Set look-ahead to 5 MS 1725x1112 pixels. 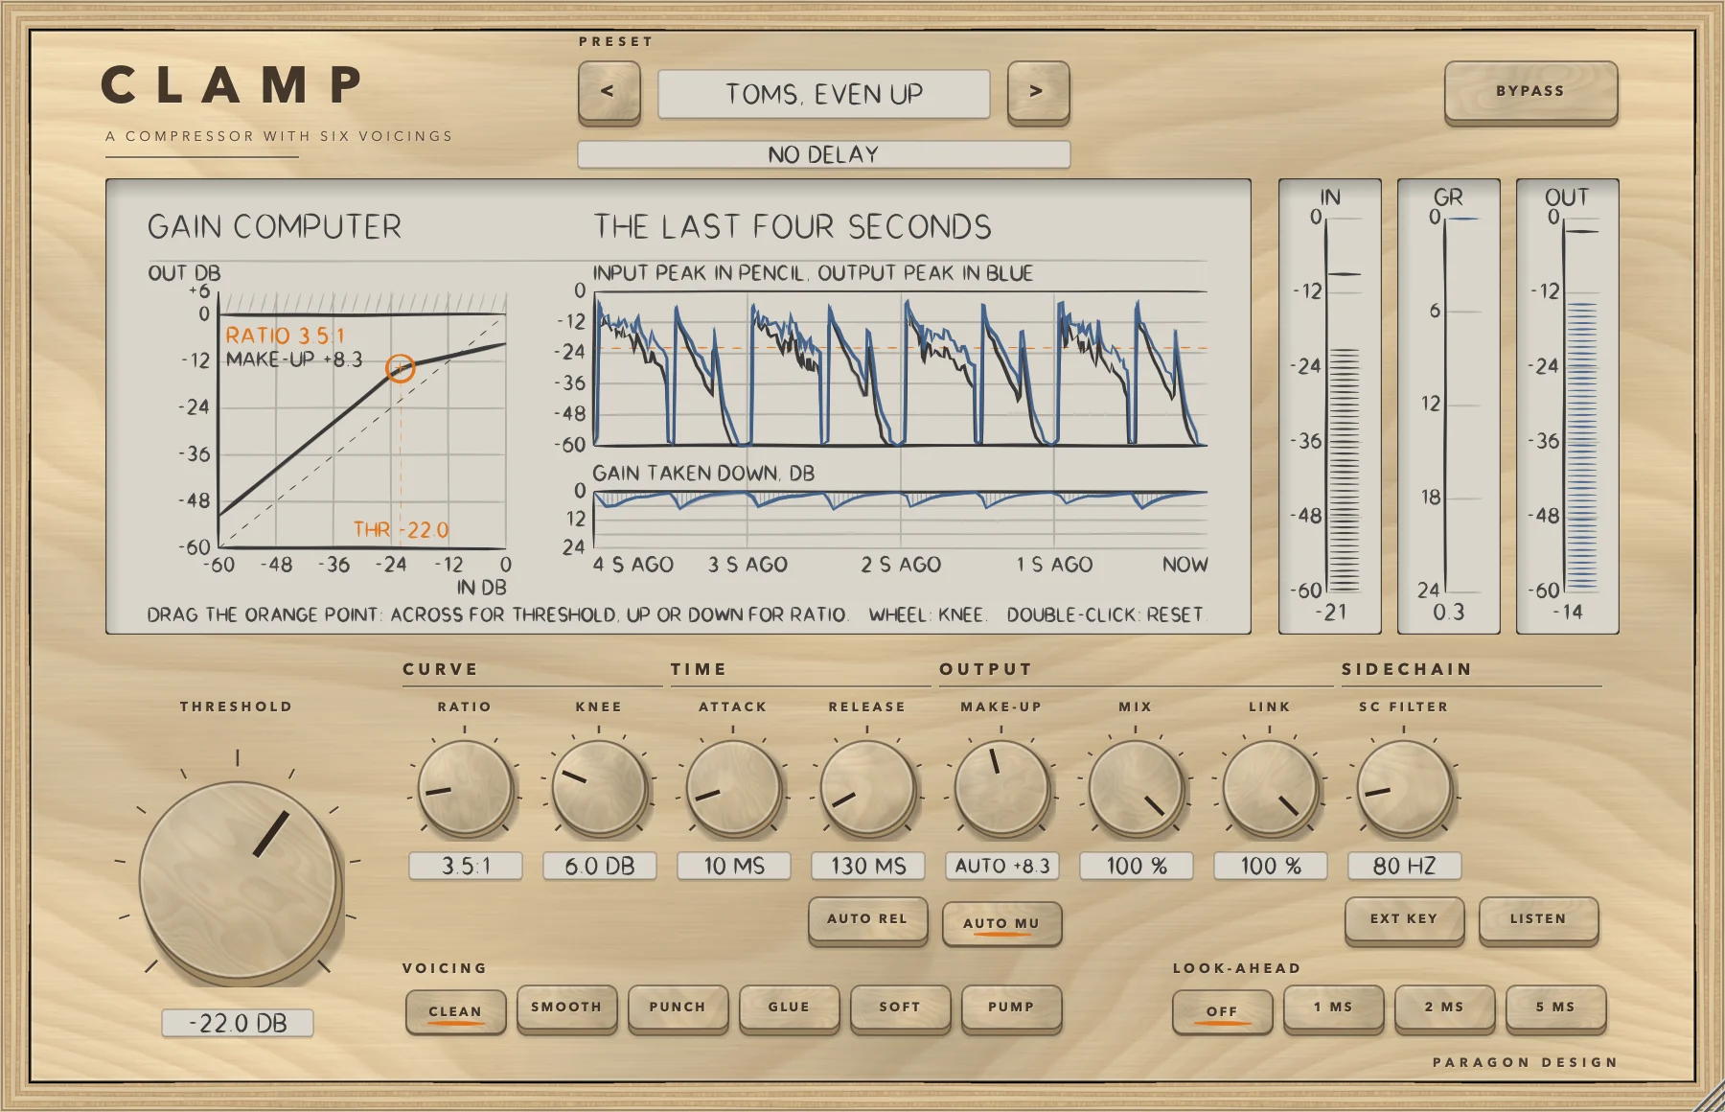(x=1556, y=1008)
